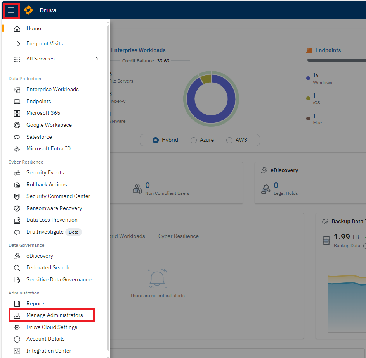Open Microsoft 365 menu item

point(43,113)
